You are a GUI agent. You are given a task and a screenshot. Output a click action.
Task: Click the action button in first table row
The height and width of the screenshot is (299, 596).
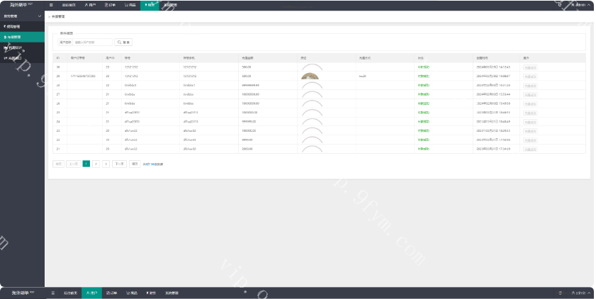pyautogui.click(x=530, y=67)
